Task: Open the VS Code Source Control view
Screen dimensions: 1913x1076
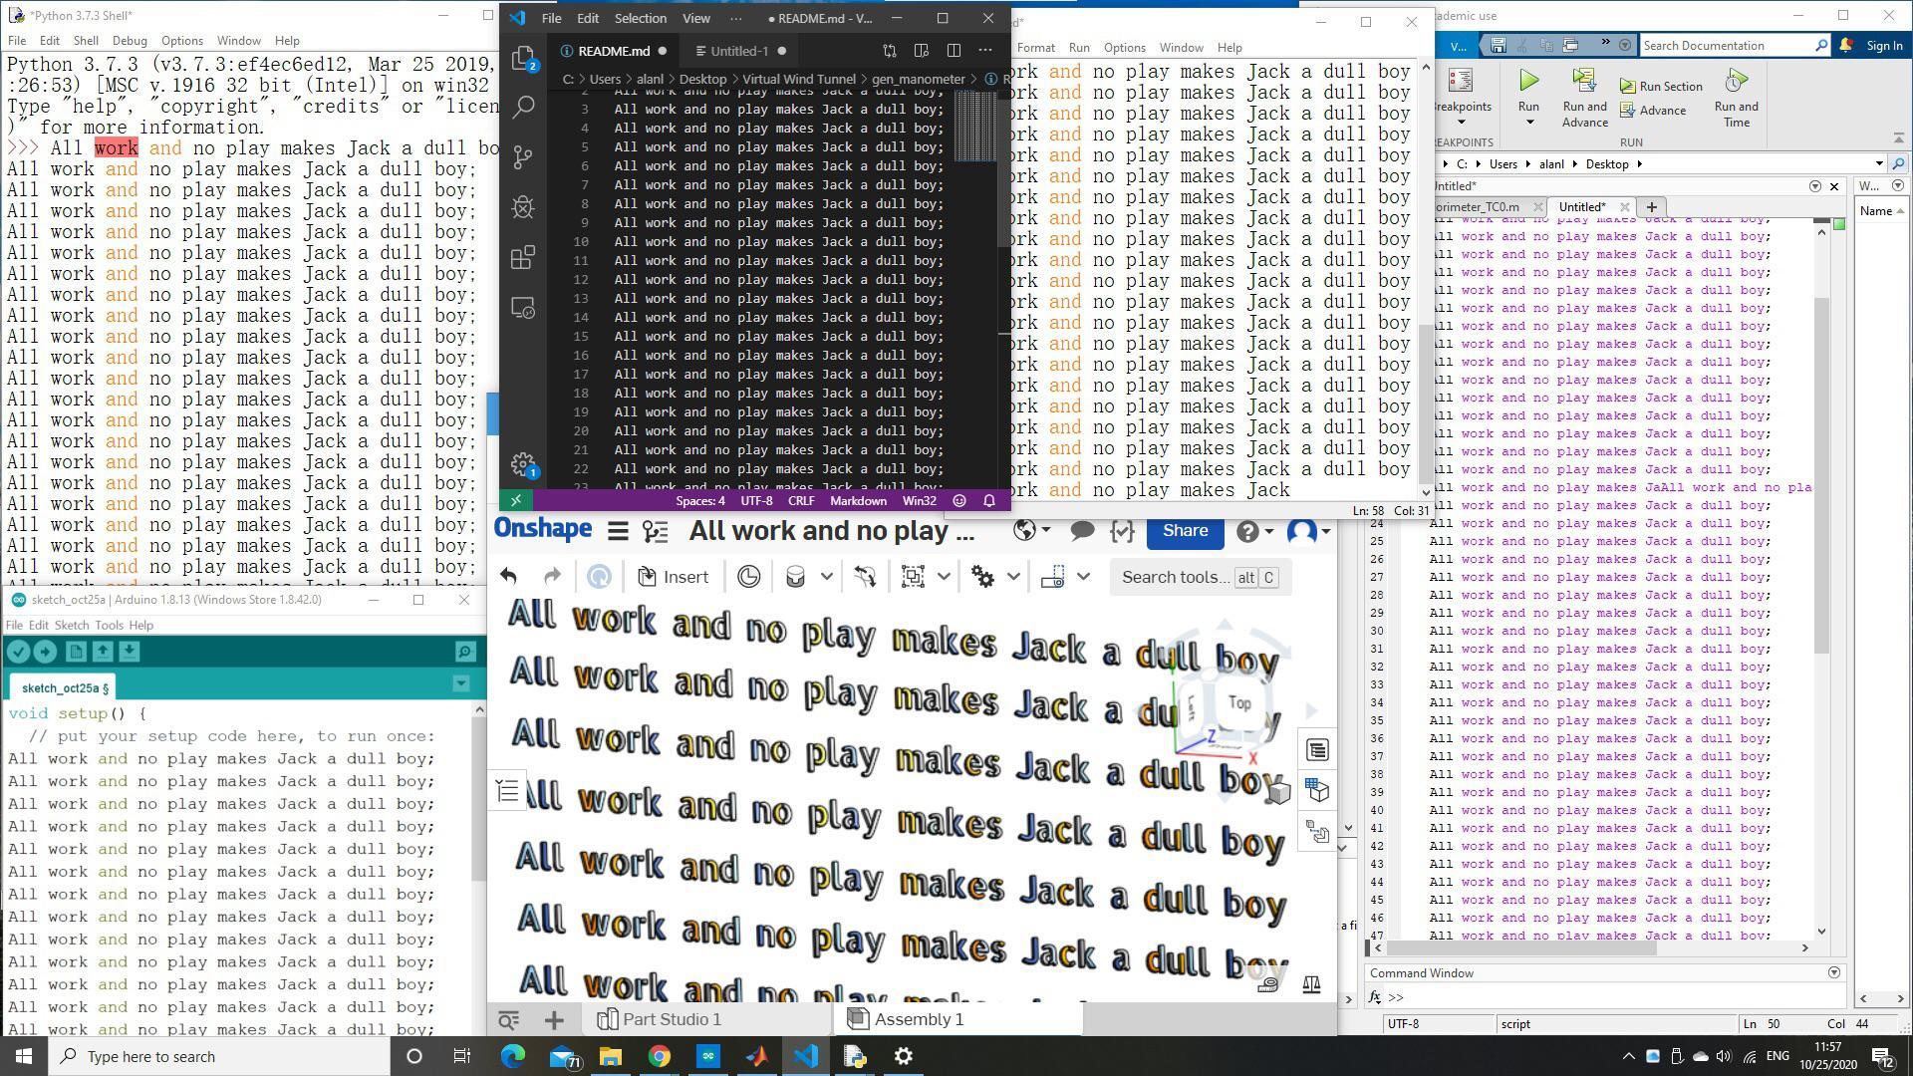Action: [x=523, y=157]
